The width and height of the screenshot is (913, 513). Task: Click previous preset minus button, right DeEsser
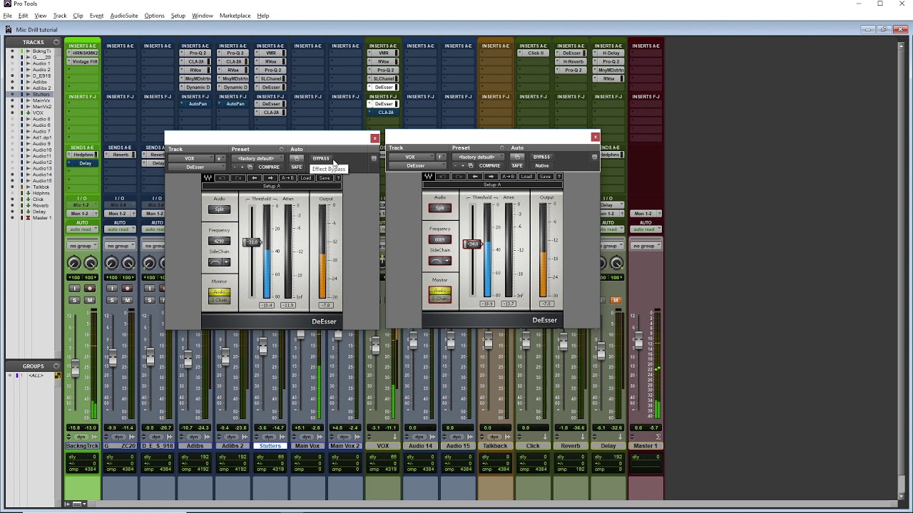455,165
